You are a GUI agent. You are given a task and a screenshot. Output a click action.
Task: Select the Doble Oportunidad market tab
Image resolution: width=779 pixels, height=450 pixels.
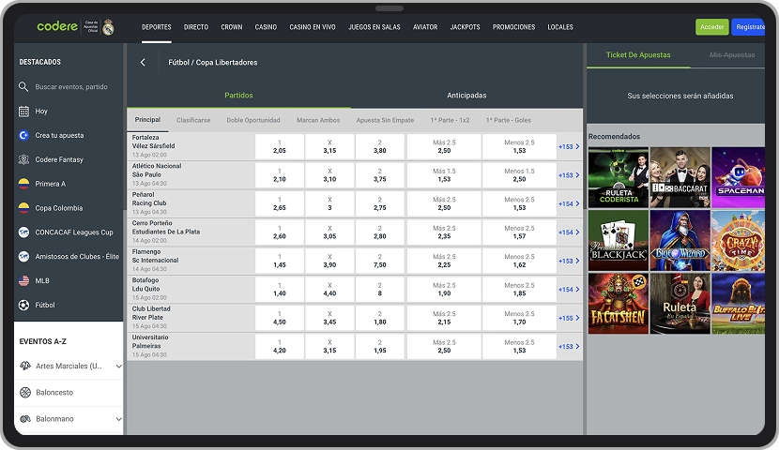tap(253, 120)
